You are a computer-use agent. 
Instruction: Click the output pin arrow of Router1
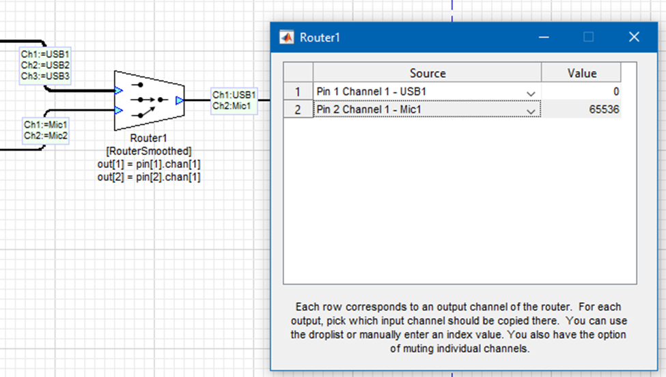pyautogui.click(x=179, y=100)
